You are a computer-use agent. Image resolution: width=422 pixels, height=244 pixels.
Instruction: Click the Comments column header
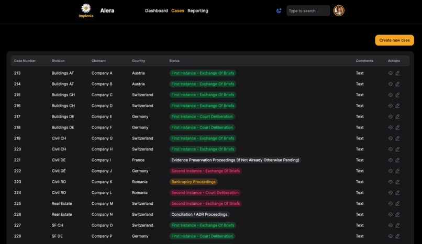(364, 61)
